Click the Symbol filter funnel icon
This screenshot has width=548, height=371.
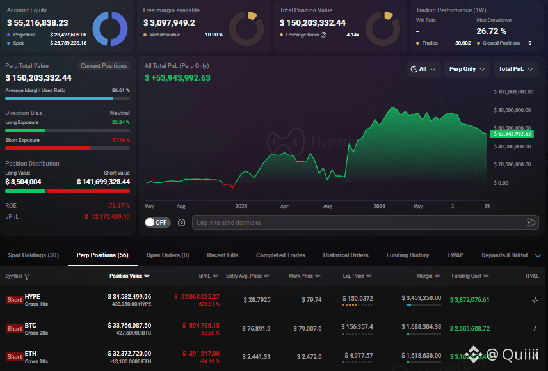[27, 276]
